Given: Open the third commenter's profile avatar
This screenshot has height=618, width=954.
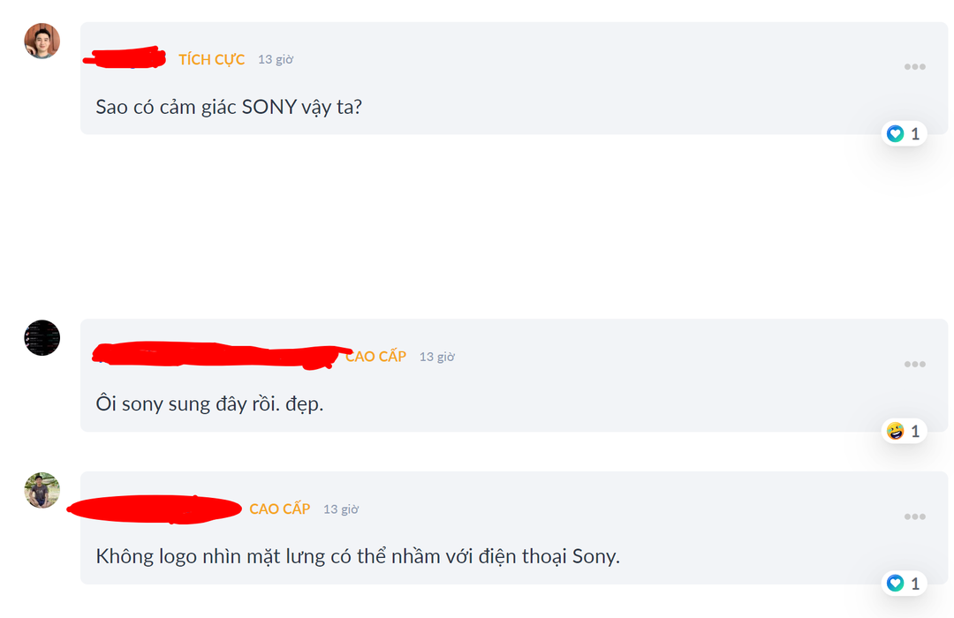Looking at the screenshot, I should (x=42, y=491).
